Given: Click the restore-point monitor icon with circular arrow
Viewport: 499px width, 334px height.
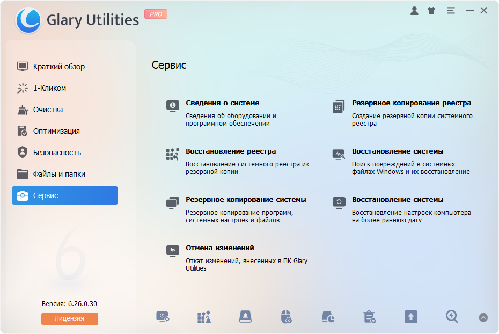Looking at the screenshot, I should pos(339,203).
